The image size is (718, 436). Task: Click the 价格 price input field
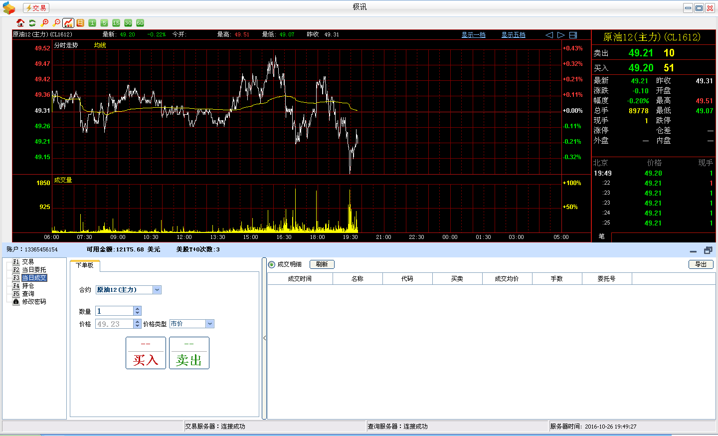[x=115, y=324]
